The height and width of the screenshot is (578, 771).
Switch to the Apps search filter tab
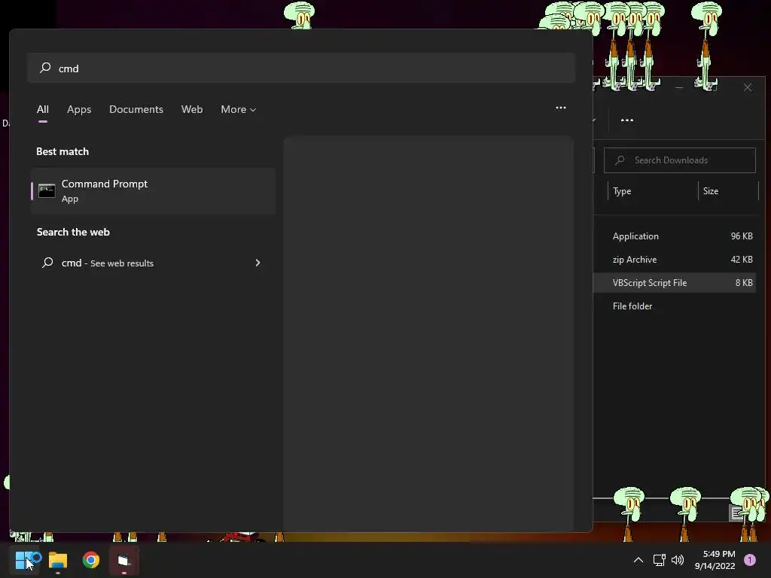79,109
